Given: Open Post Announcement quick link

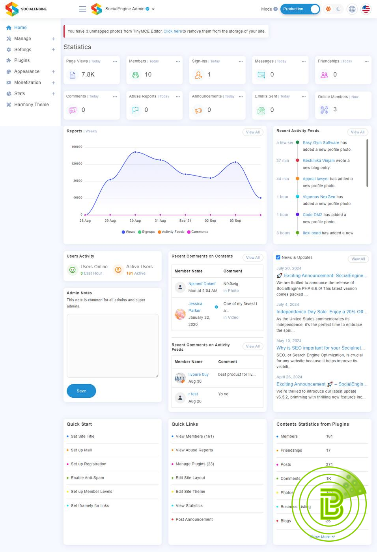Looking at the screenshot, I should click(194, 520).
